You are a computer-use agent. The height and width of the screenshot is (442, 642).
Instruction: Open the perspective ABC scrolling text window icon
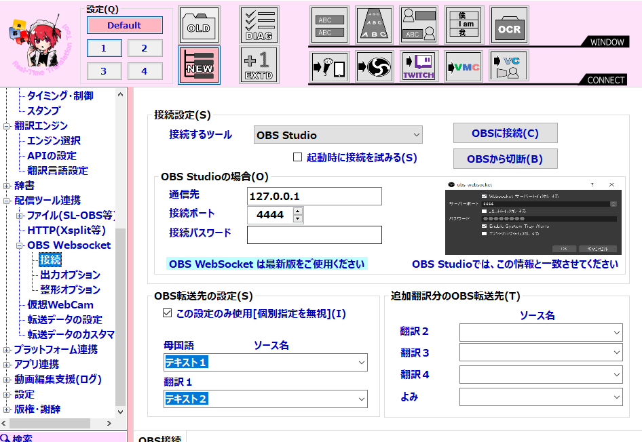pyautogui.click(x=374, y=25)
